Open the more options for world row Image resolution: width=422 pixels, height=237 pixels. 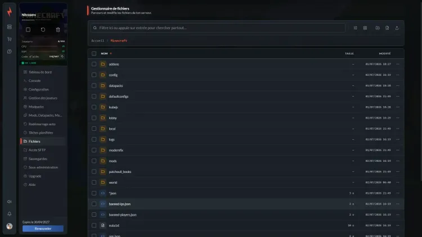(x=398, y=183)
